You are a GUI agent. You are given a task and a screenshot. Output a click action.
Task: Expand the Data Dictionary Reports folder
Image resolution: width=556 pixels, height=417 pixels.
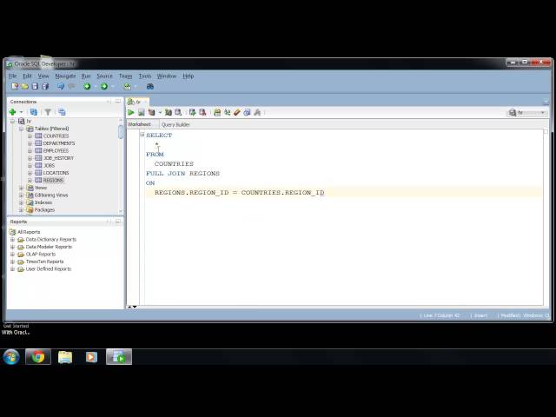pyautogui.click(x=12, y=240)
